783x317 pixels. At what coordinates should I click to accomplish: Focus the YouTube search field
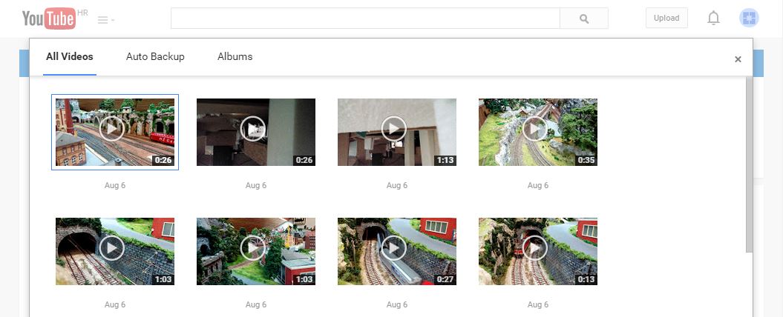pos(365,19)
